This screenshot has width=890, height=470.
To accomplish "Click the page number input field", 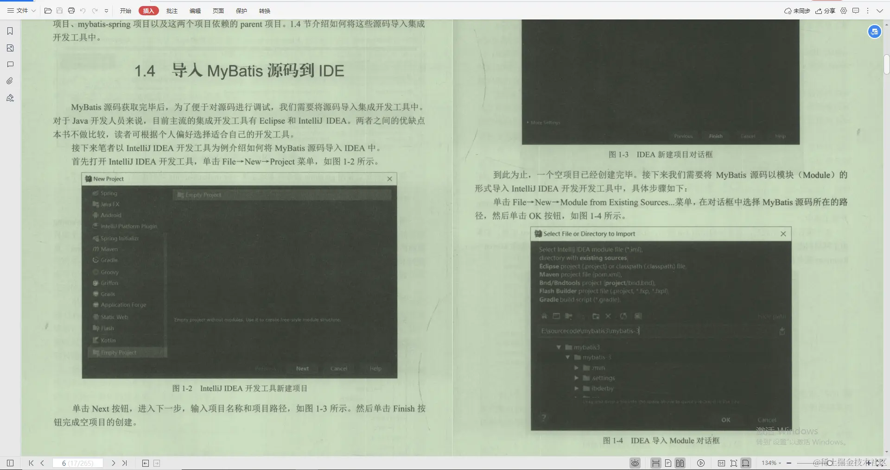I will (78, 463).
